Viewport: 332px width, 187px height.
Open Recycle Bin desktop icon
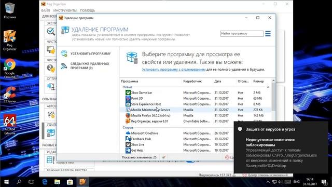pos(9,10)
